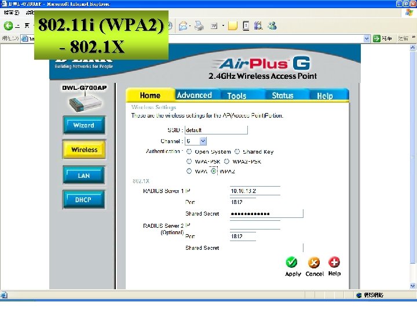
Task: Switch to the Advanced tab
Action: [195, 95]
